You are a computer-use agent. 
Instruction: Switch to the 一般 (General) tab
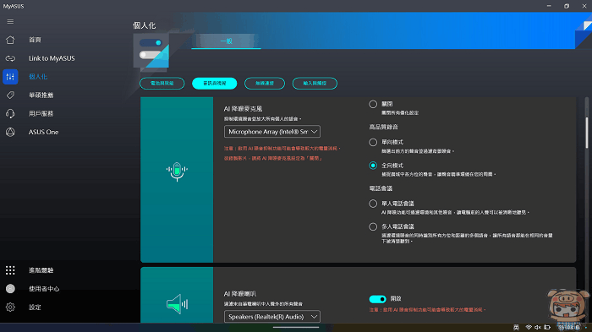226,41
